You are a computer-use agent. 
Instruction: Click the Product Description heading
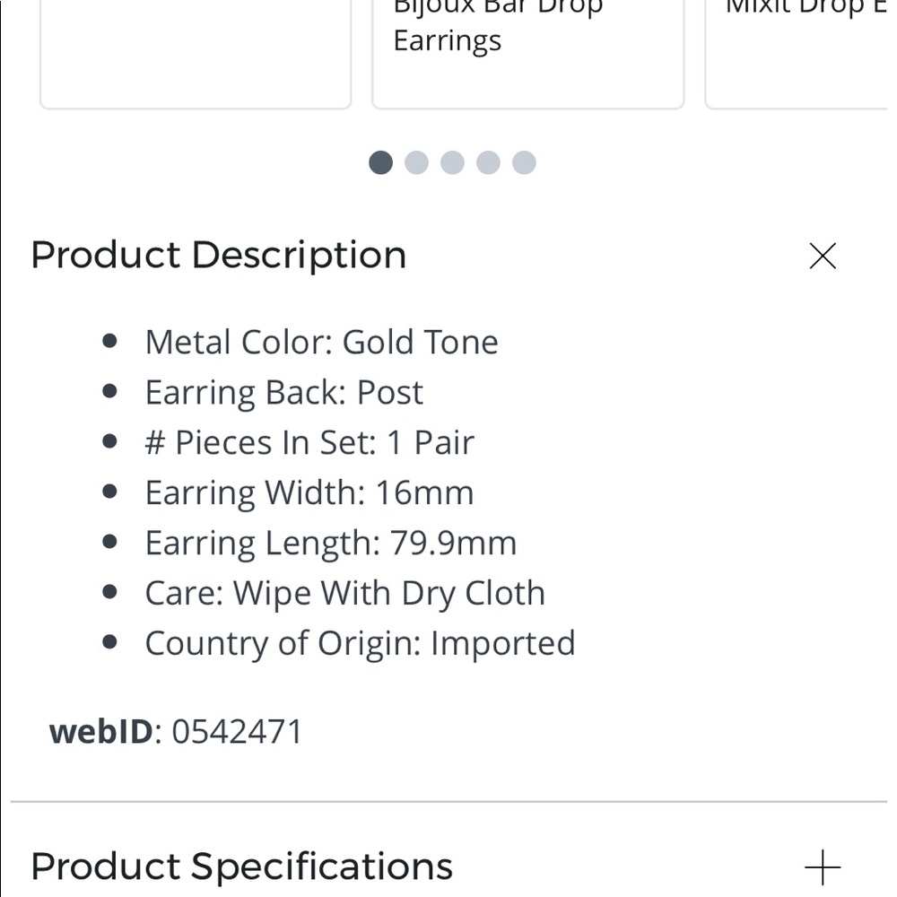click(x=218, y=255)
